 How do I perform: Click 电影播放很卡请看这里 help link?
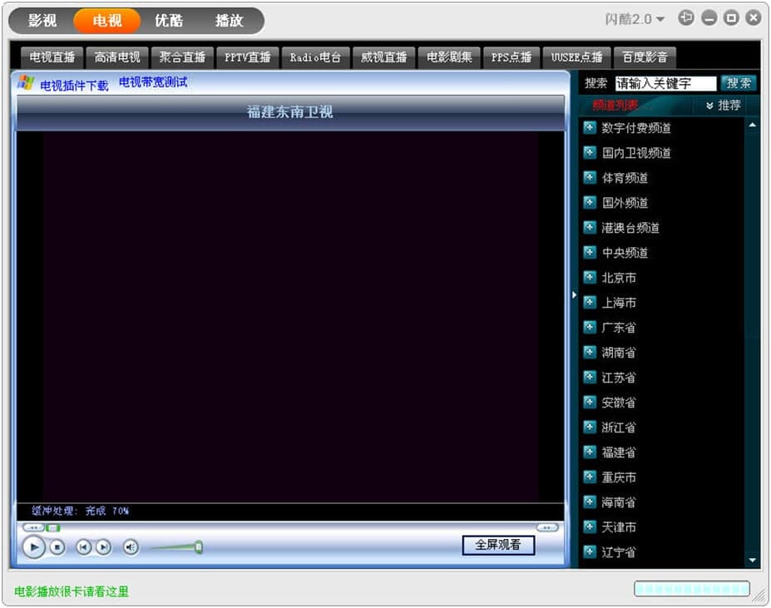(x=72, y=591)
